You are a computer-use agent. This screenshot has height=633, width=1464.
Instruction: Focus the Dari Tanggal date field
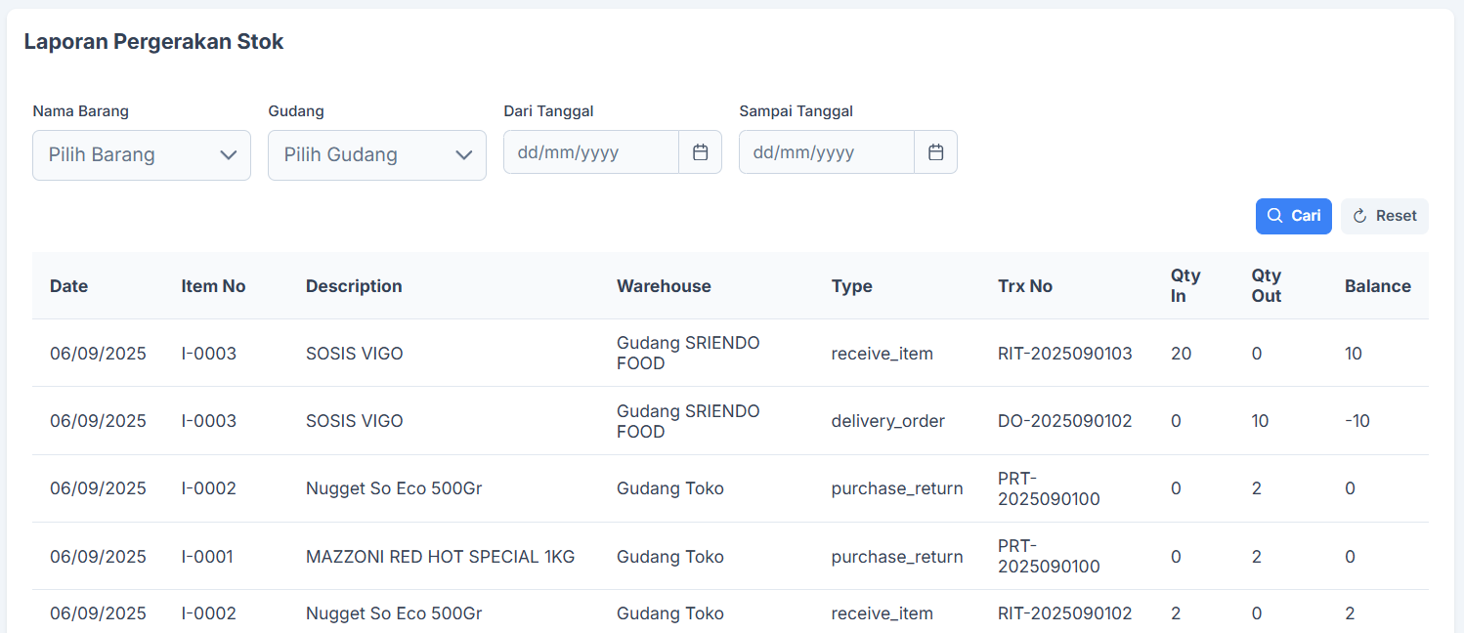(x=590, y=152)
